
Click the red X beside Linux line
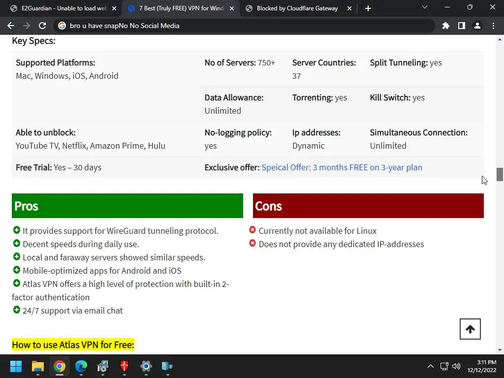(252, 230)
